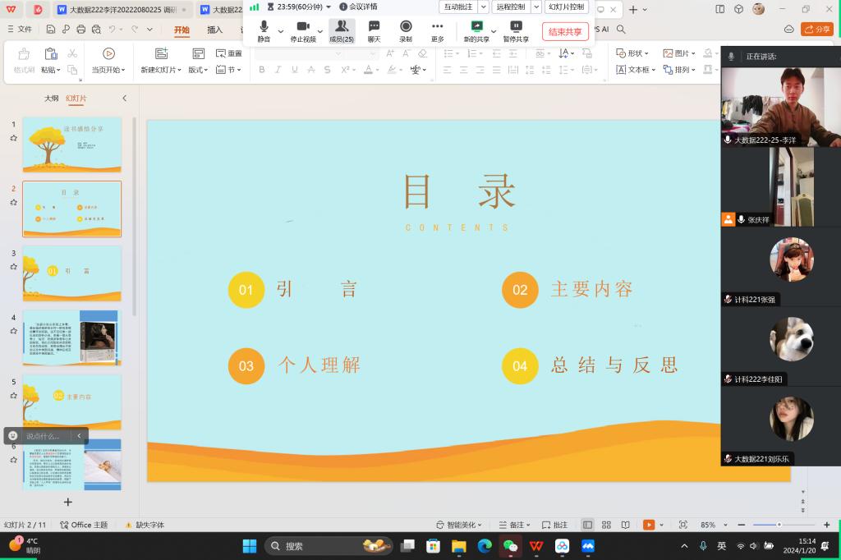Screen dimensions: 841x560
Task: Add a new slide with plus button
Action: pos(68,502)
